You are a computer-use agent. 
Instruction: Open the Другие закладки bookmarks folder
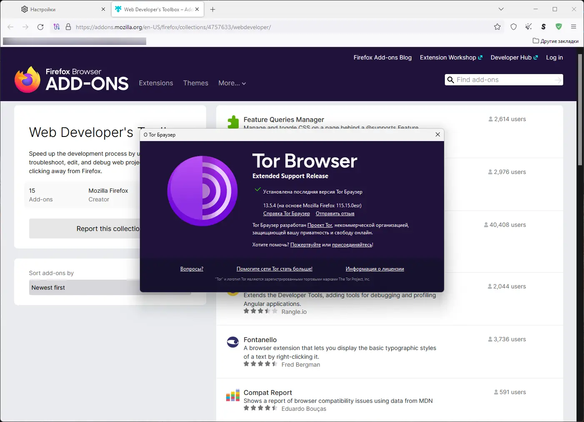pyautogui.click(x=556, y=41)
